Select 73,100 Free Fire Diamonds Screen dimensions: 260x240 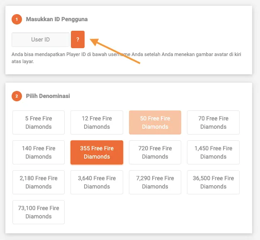pos(39,212)
